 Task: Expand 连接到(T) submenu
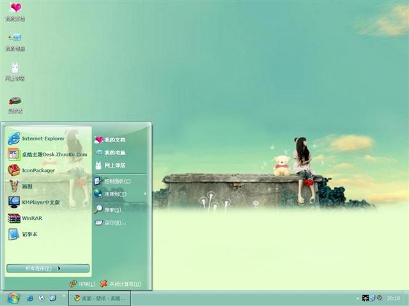(120, 194)
